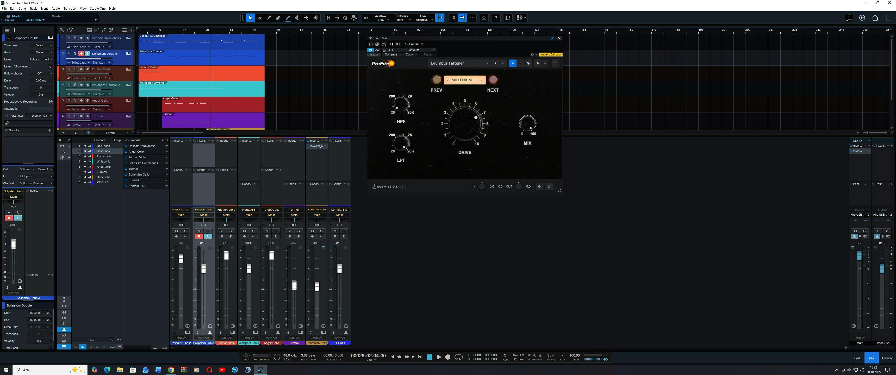Solo the Angst Cello mixer channel
This screenshot has height=375, width=896.
pos(276,231)
